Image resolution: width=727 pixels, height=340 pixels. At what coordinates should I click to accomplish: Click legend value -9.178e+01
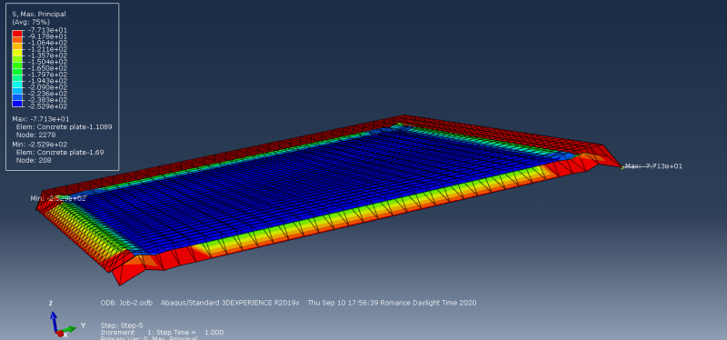coord(48,36)
